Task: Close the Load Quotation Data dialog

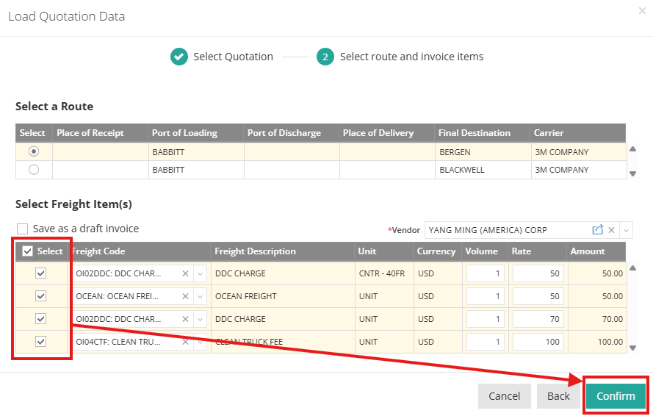Action: pyautogui.click(x=643, y=11)
